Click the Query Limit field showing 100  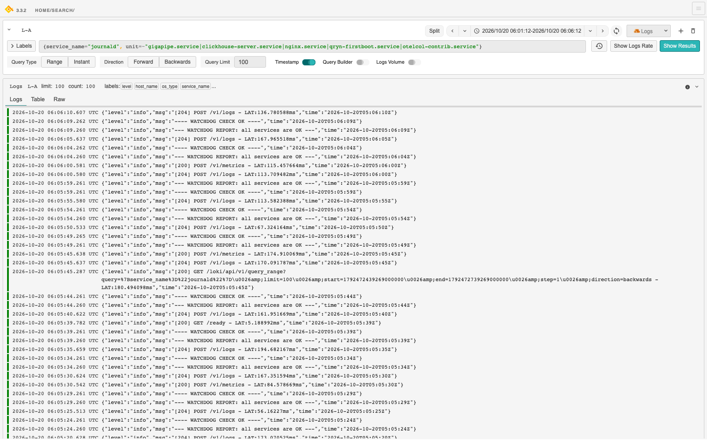point(250,62)
